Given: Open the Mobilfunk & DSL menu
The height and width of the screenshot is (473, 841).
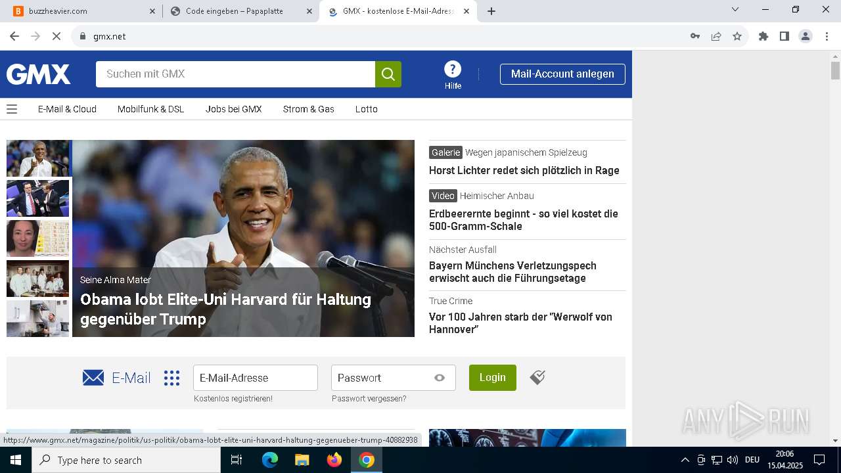Looking at the screenshot, I should pos(150,109).
